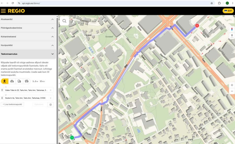Select passenger car route mode
The height and width of the screenshot is (144, 235).
click(x=12, y=81)
